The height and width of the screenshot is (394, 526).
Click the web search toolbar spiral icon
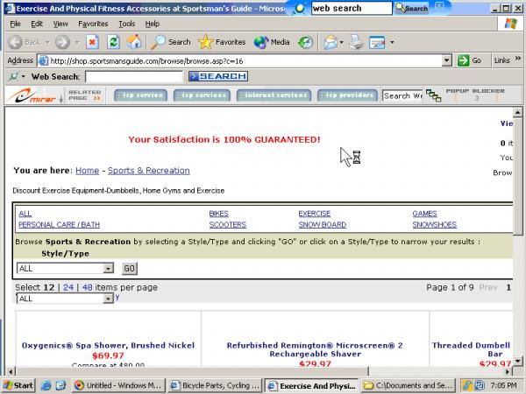[x=14, y=77]
